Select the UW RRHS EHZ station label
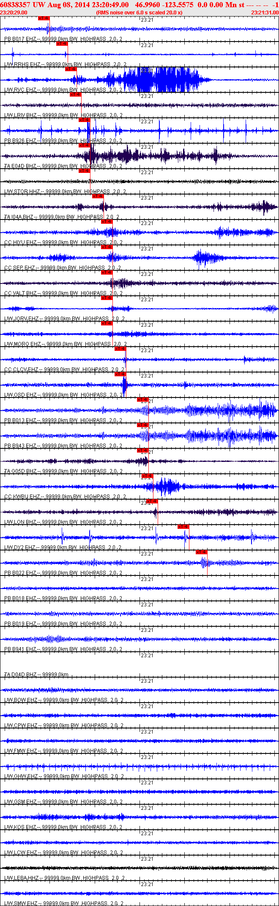Viewport: 279px width, 906px height. 65,64
